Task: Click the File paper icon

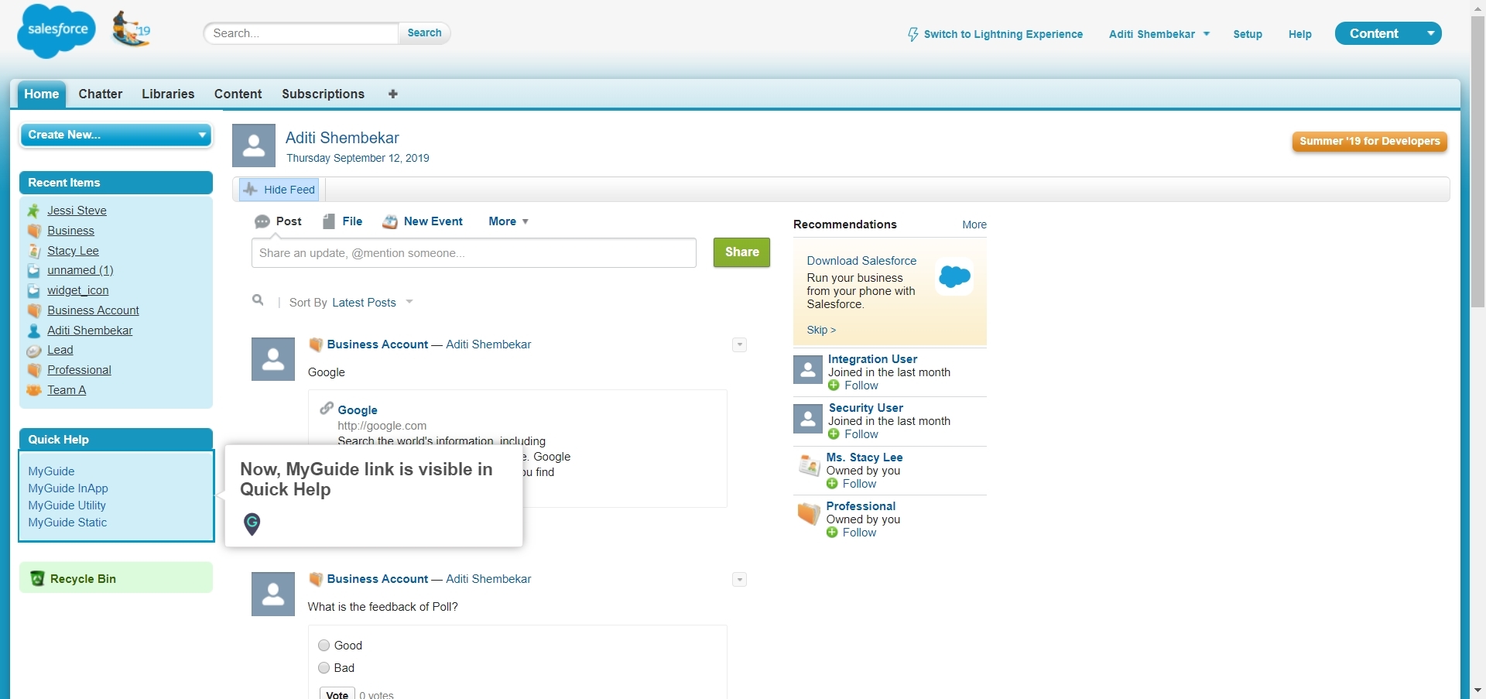Action: click(329, 221)
